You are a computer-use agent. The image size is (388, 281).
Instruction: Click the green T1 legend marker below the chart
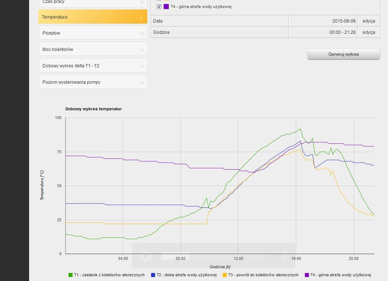click(70, 275)
